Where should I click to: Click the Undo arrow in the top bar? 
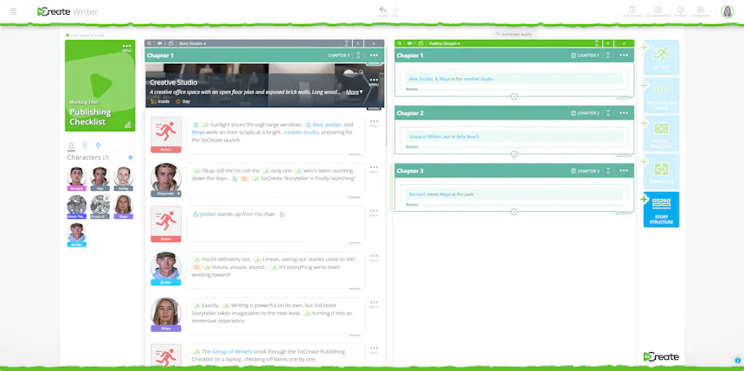pos(382,11)
